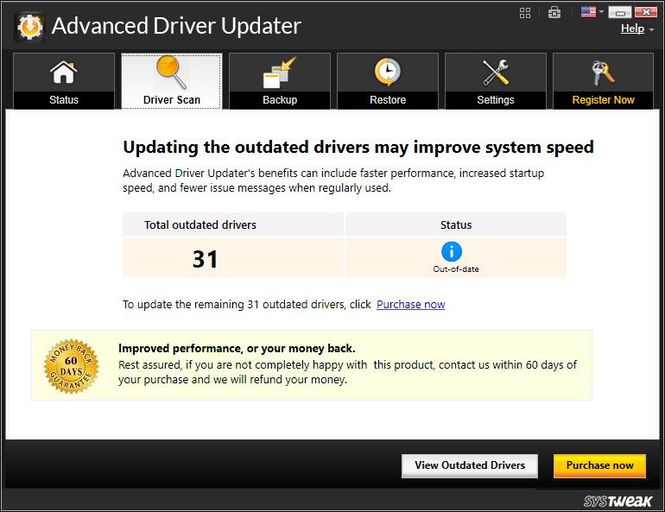Click the Register Now tab
The image size is (665, 512).
(603, 81)
